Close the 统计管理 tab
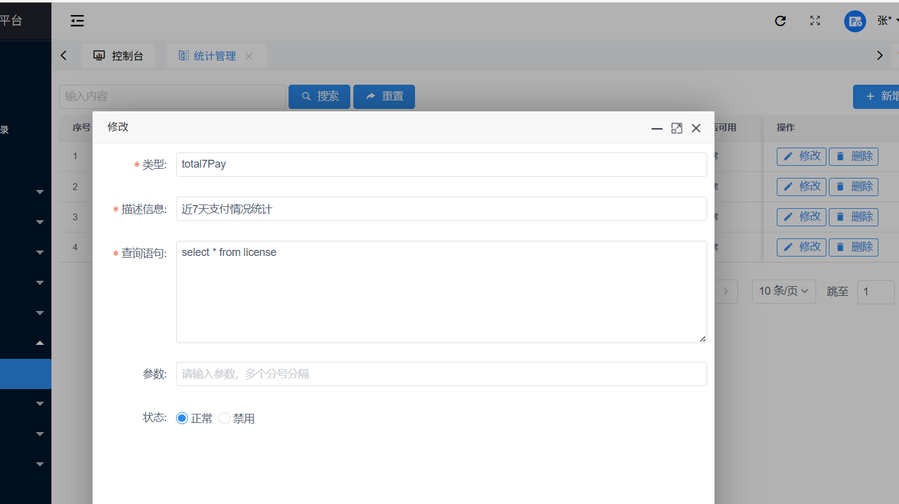899x504 pixels. click(249, 56)
